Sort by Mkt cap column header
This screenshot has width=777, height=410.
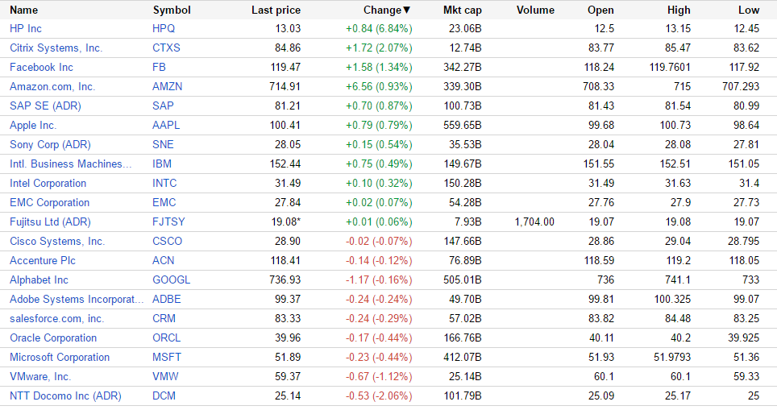[463, 10]
